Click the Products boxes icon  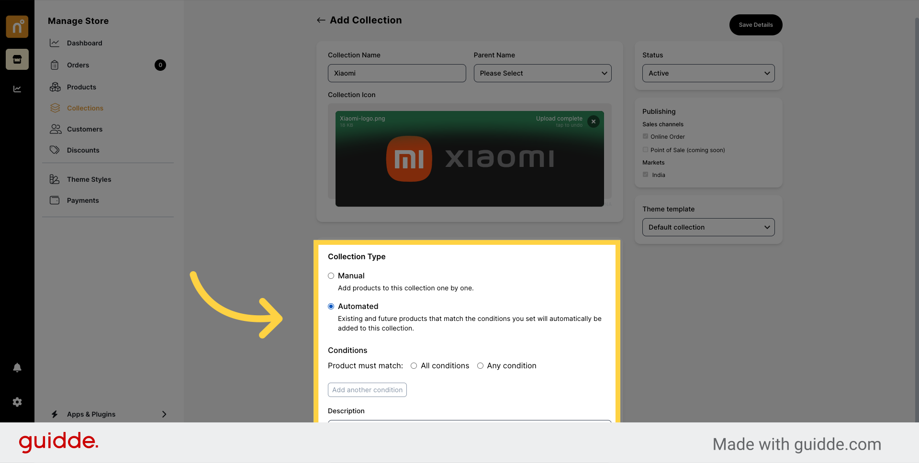55,87
